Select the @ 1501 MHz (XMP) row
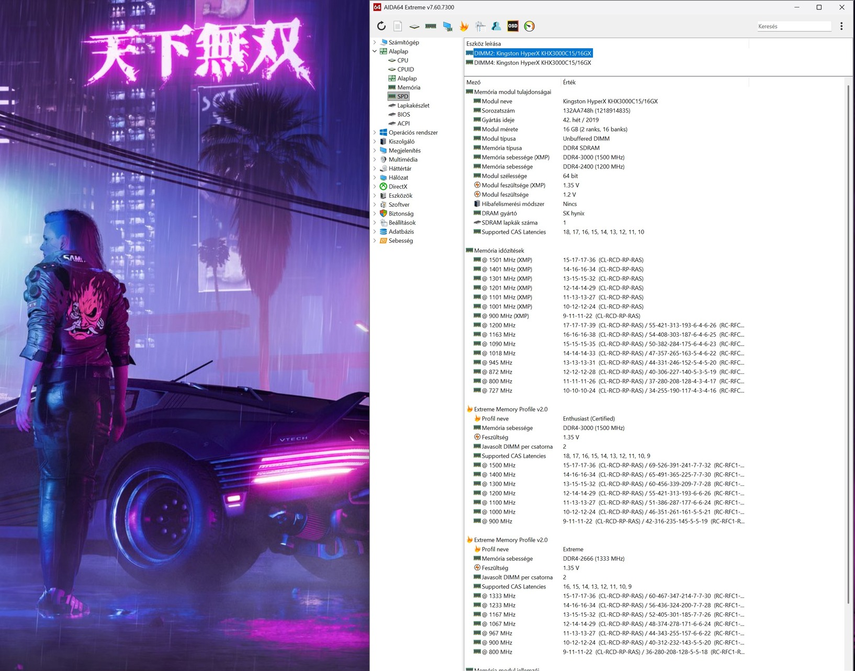855x671 pixels. tap(606, 260)
